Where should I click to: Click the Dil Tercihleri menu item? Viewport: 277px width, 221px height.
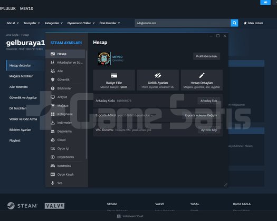[18, 108]
